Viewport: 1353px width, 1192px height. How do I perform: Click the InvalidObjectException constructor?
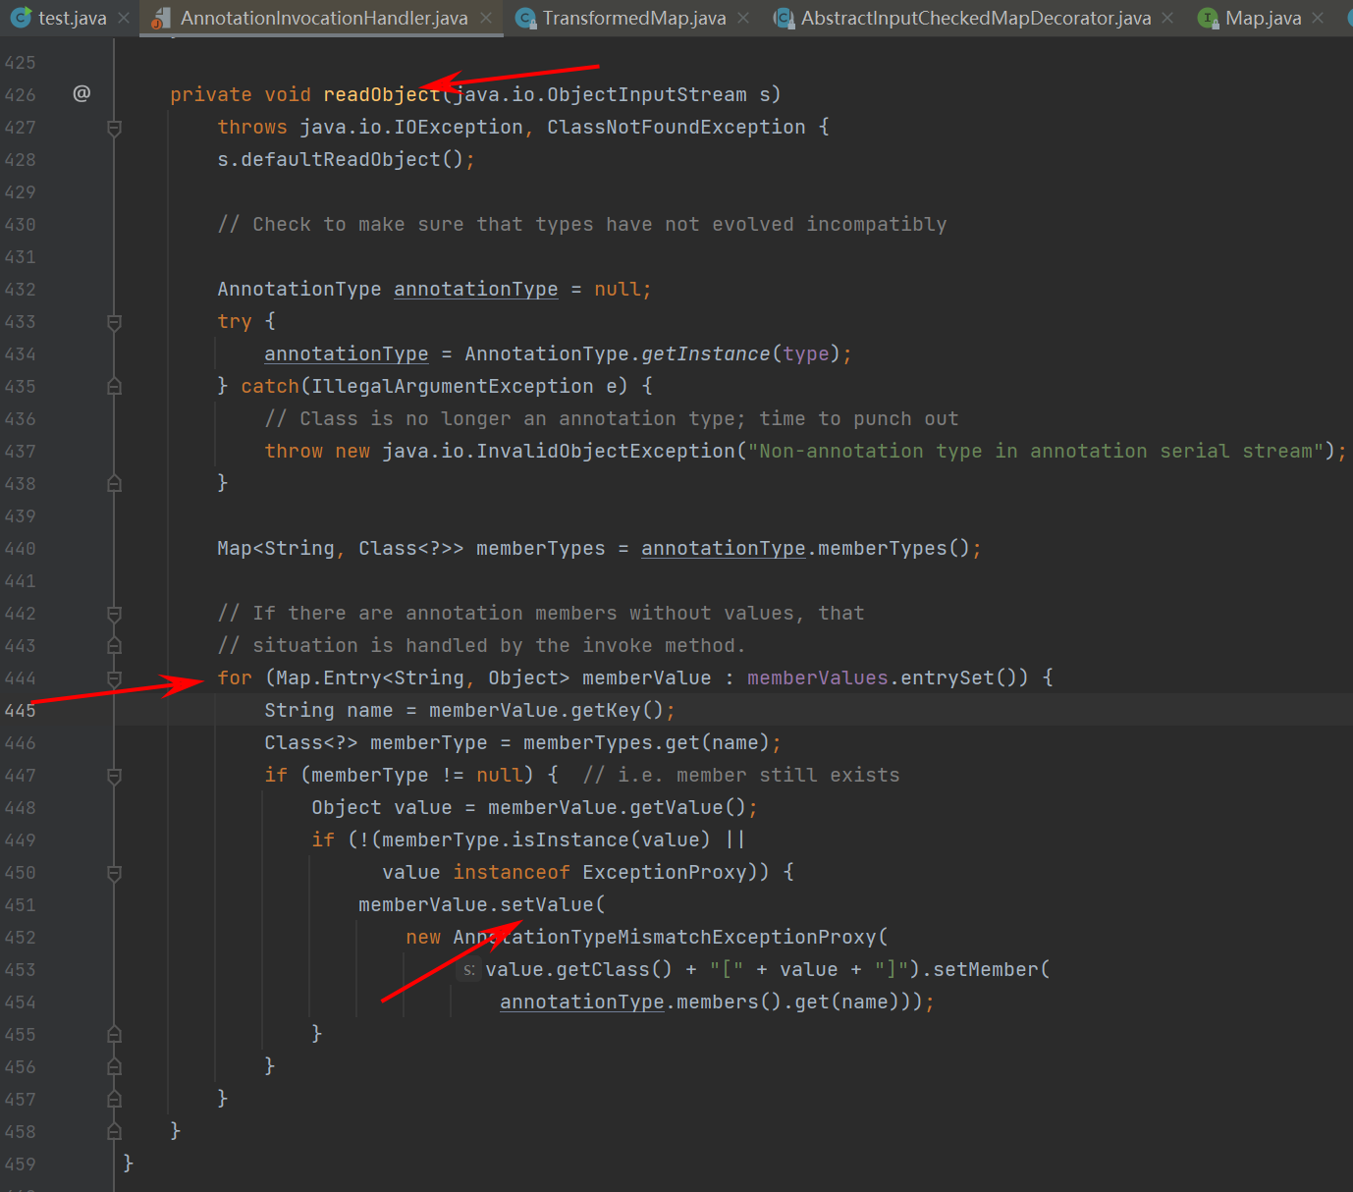[606, 451]
